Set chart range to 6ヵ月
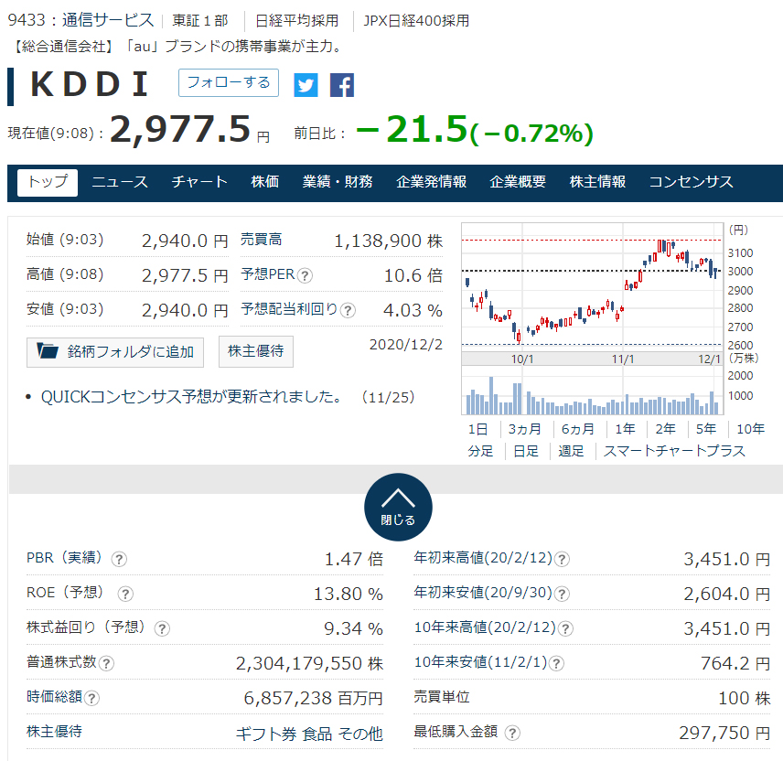783x761 pixels. click(578, 429)
